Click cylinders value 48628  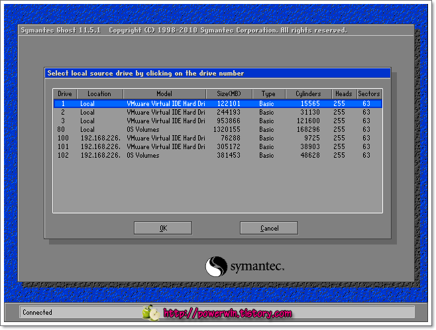310,156
